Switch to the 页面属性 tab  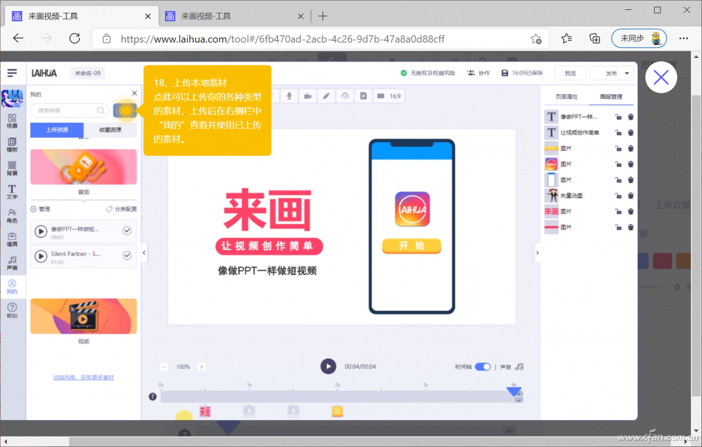(566, 96)
